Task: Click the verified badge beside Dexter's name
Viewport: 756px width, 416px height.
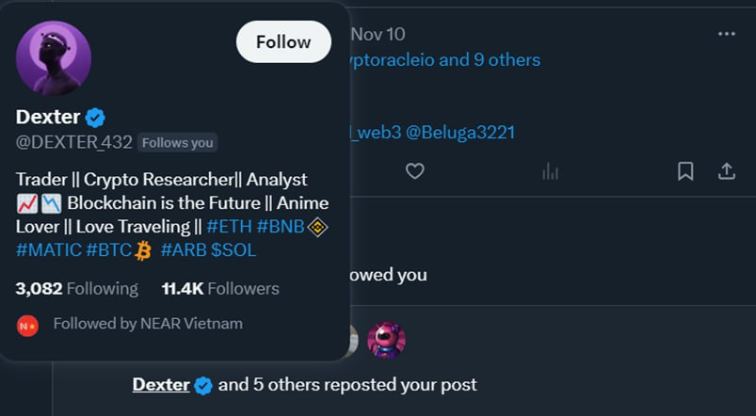Action: tap(95, 118)
